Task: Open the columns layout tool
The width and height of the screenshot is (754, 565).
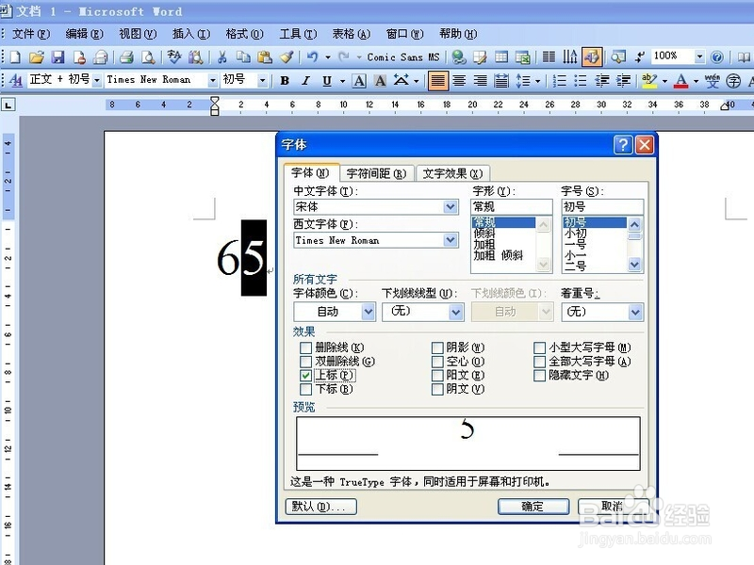Action: (x=549, y=57)
